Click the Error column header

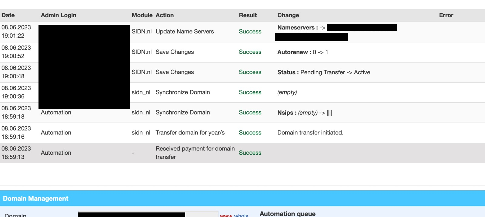(446, 15)
